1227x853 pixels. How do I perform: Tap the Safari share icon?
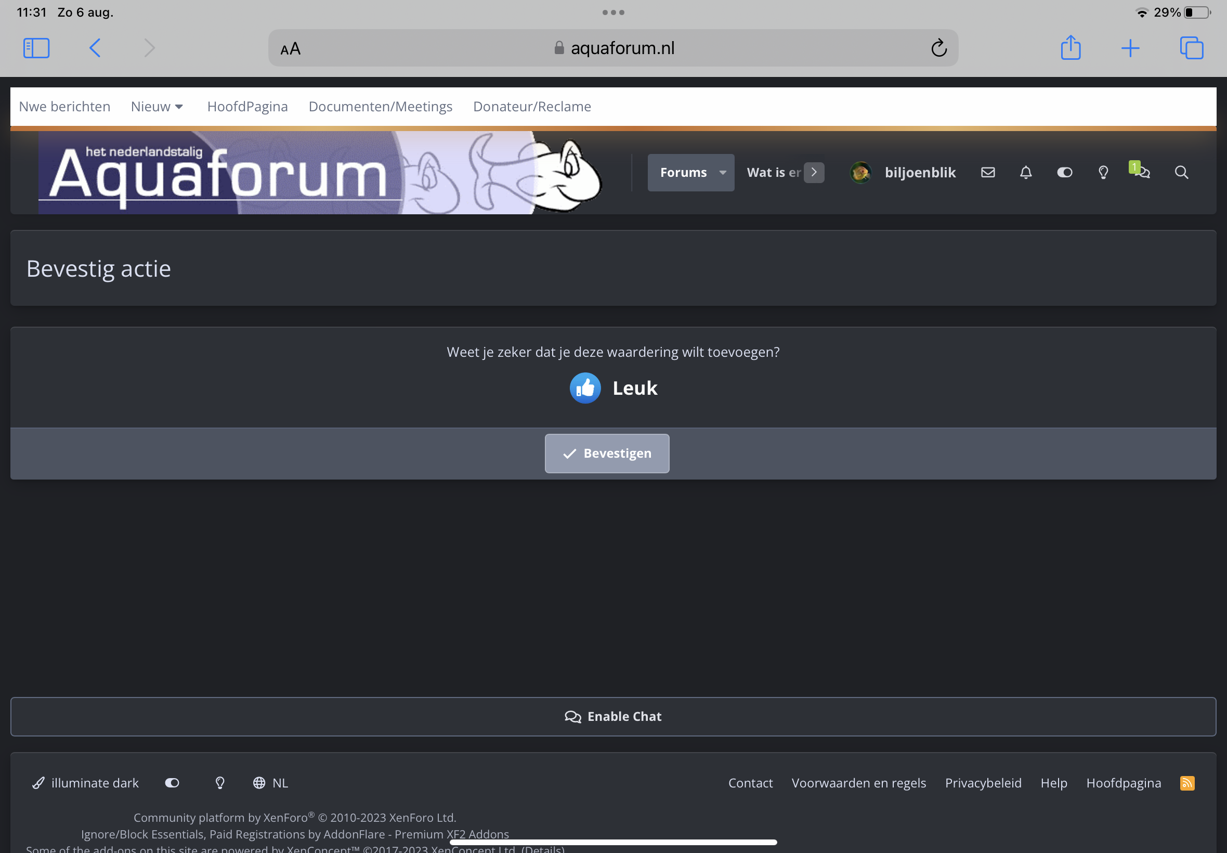click(x=1071, y=48)
